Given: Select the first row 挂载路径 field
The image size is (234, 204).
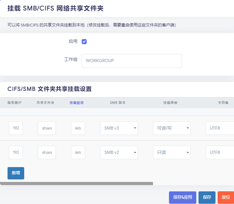Looking at the screenshot, I should tap(78, 128).
